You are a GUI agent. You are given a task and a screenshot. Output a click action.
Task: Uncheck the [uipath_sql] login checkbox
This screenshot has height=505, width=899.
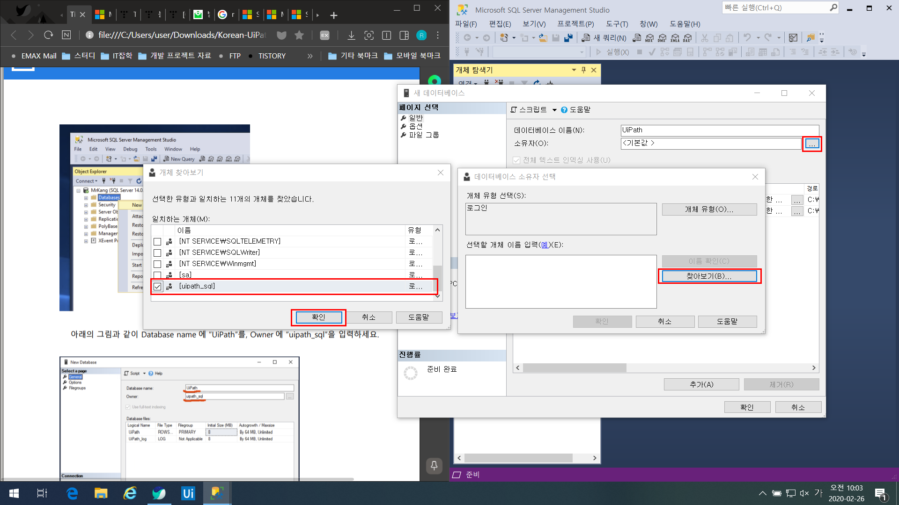click(157, 287)
